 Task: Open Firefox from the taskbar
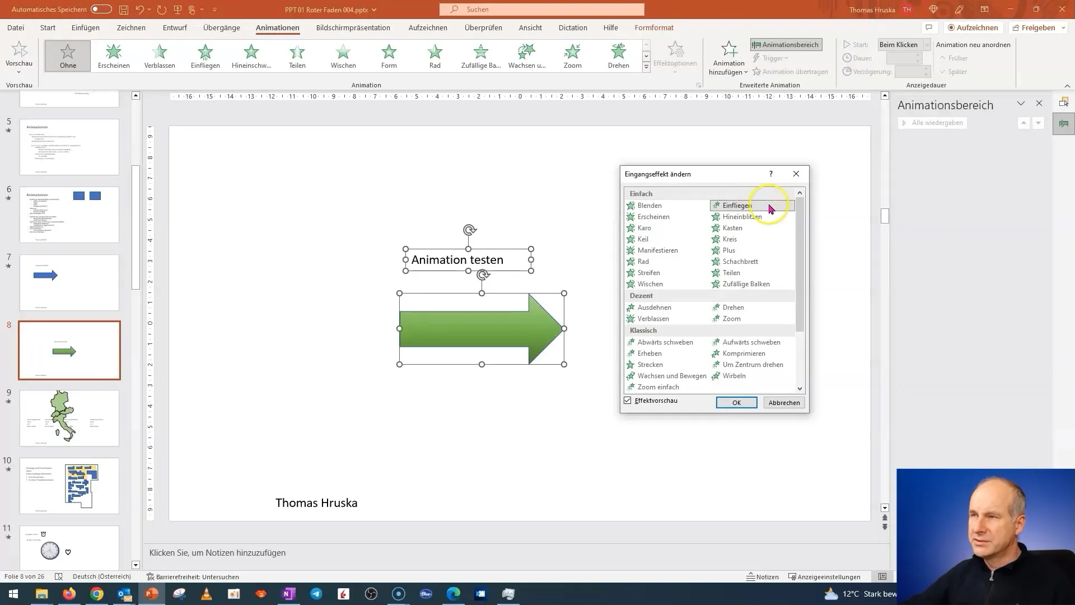(x=69, y=594)
